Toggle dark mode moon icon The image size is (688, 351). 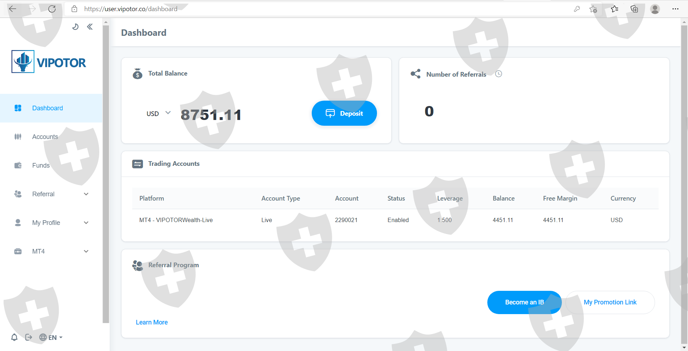75,27
